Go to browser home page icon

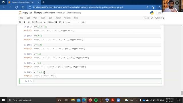(23, 7)
